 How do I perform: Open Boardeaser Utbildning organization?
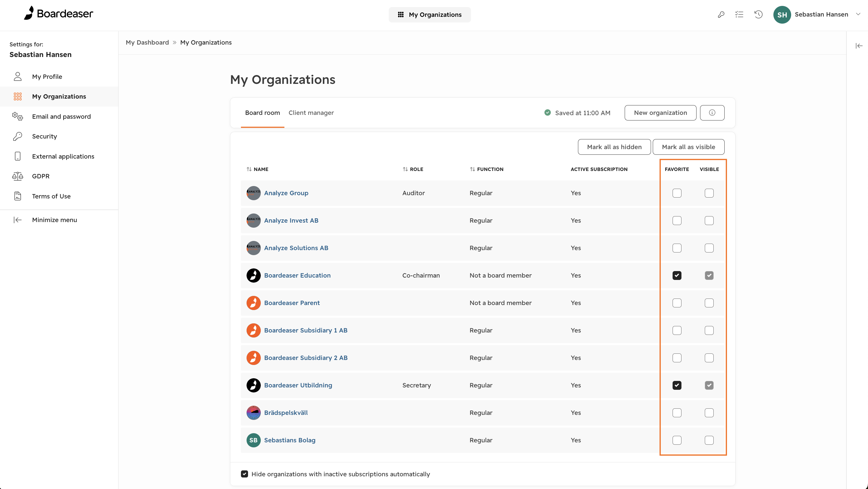click(298, 385)
